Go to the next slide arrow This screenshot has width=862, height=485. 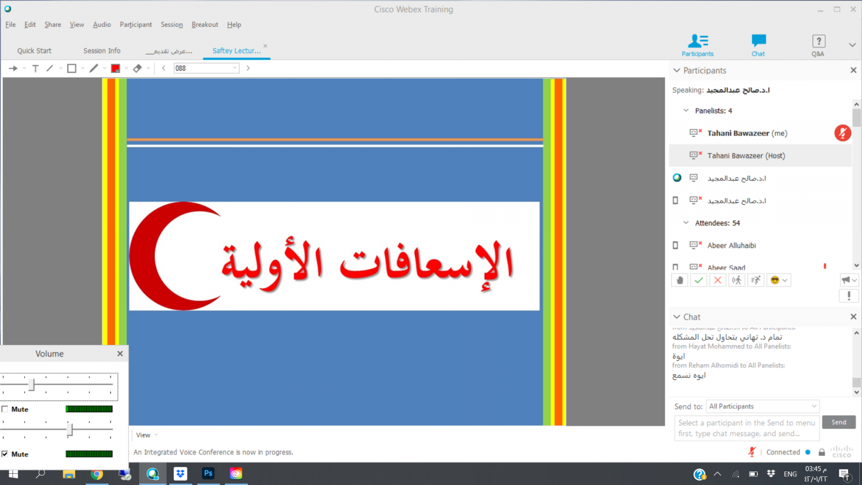(x=248, y=68)
